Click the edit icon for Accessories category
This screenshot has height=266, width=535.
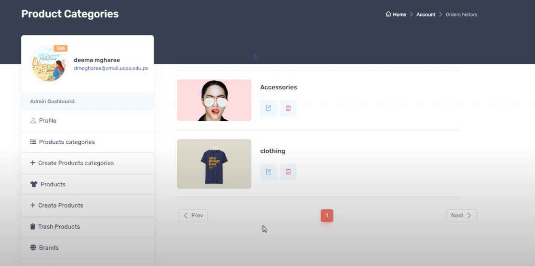(268, 108)
